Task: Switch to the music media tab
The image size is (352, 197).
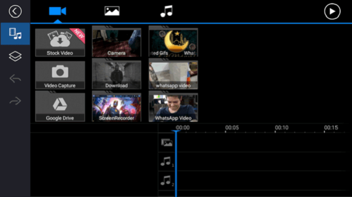Action: tap(167, 11)
